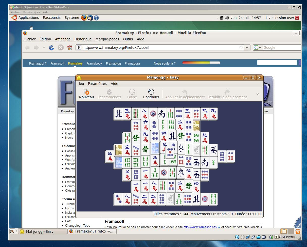
Task: Bookmark this page with the star icon
Action: click(241, 48)
